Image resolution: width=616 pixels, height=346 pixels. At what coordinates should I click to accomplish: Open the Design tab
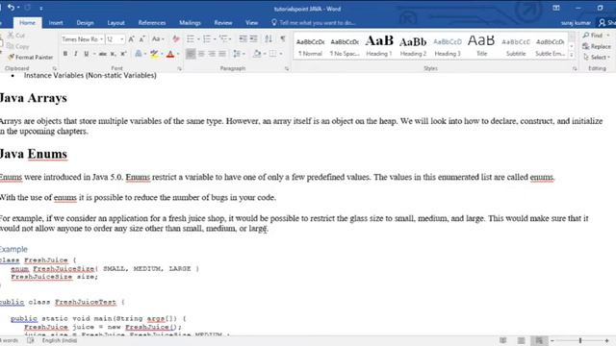click(86, 23)
